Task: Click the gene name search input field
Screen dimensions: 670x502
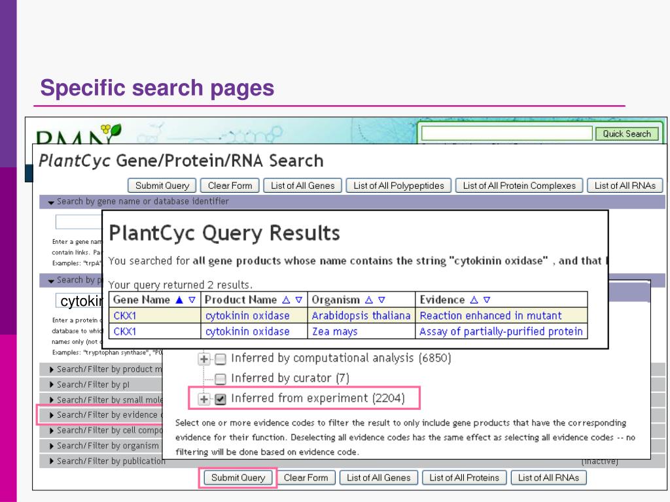Action: click(79, 222)
